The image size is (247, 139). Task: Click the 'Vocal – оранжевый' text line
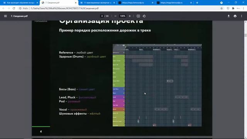(73, 110)
